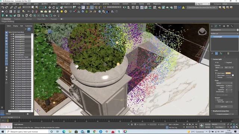
Task: Click the ViewCube in the viewport
Action: (x=202, y=31)
